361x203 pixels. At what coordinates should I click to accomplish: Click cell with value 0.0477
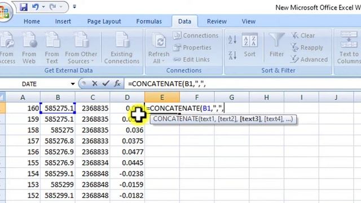click(x=127, y=152)
